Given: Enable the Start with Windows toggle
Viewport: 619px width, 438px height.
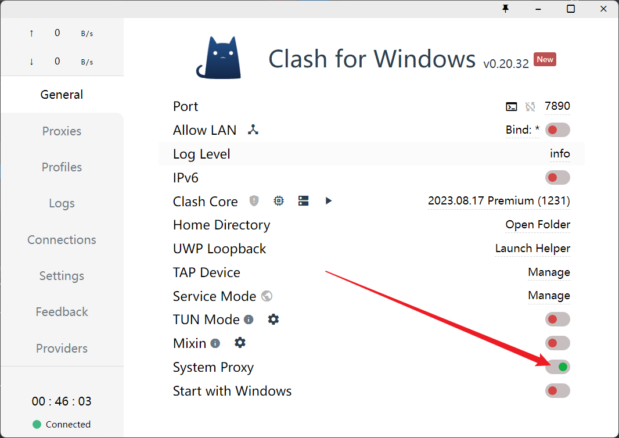Looking at the screenshot, I should 557,390.
